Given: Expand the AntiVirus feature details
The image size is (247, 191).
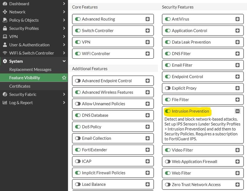Looking at the screenshot, I should tap(237, 19).
